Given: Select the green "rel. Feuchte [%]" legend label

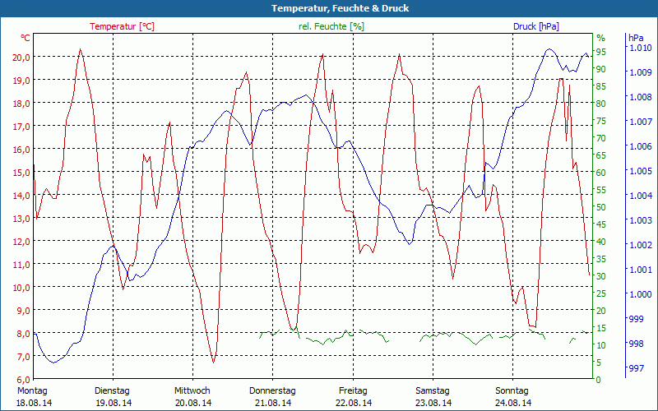Looking at the screenshot, I should (331, 26).
